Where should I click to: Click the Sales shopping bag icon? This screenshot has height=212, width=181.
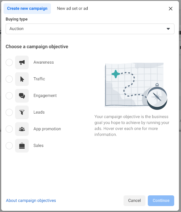[x=22, y=146]
